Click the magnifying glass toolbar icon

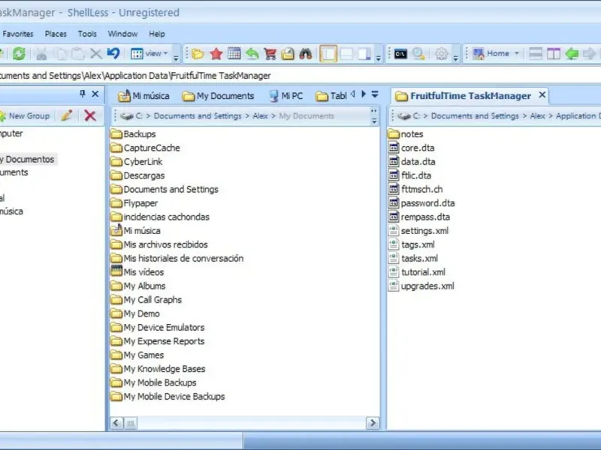pos(418,53)
